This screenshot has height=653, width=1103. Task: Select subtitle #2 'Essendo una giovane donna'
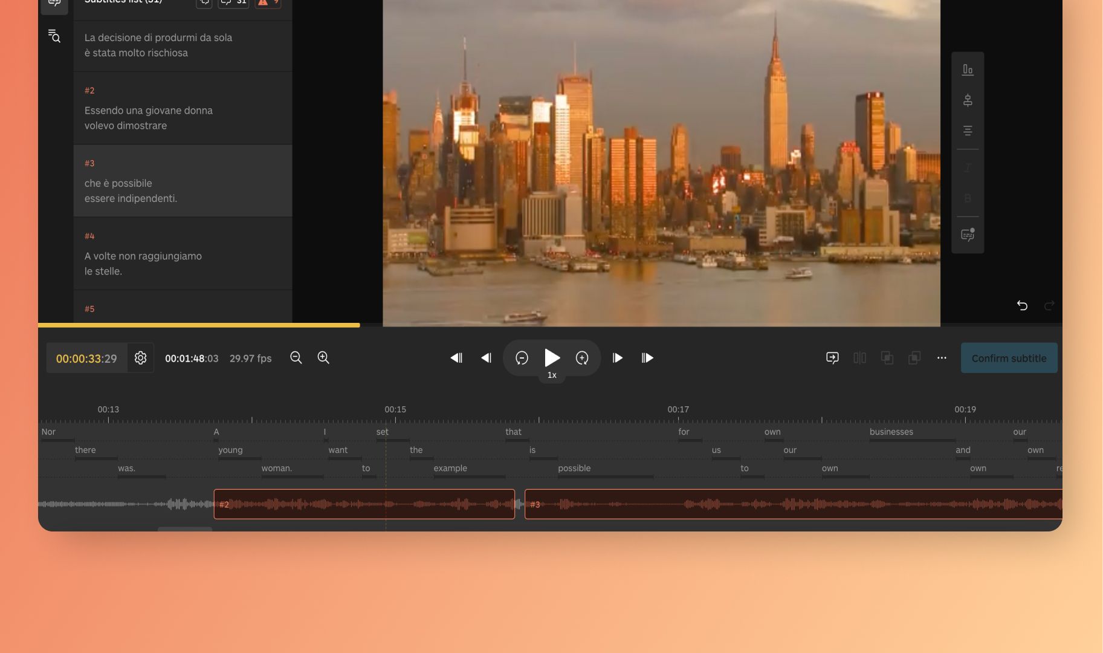click(183, 108)
